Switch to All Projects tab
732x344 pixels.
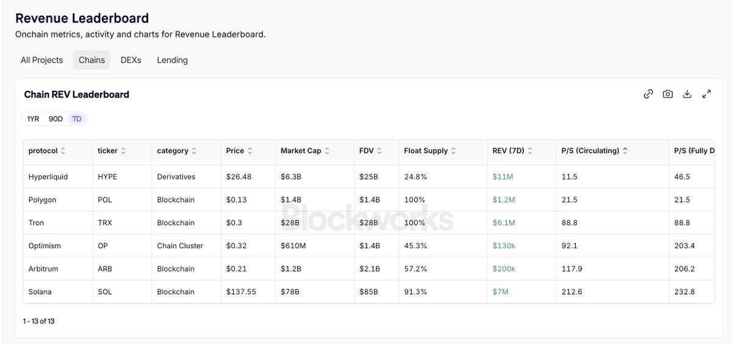click(x=41, y=60)
